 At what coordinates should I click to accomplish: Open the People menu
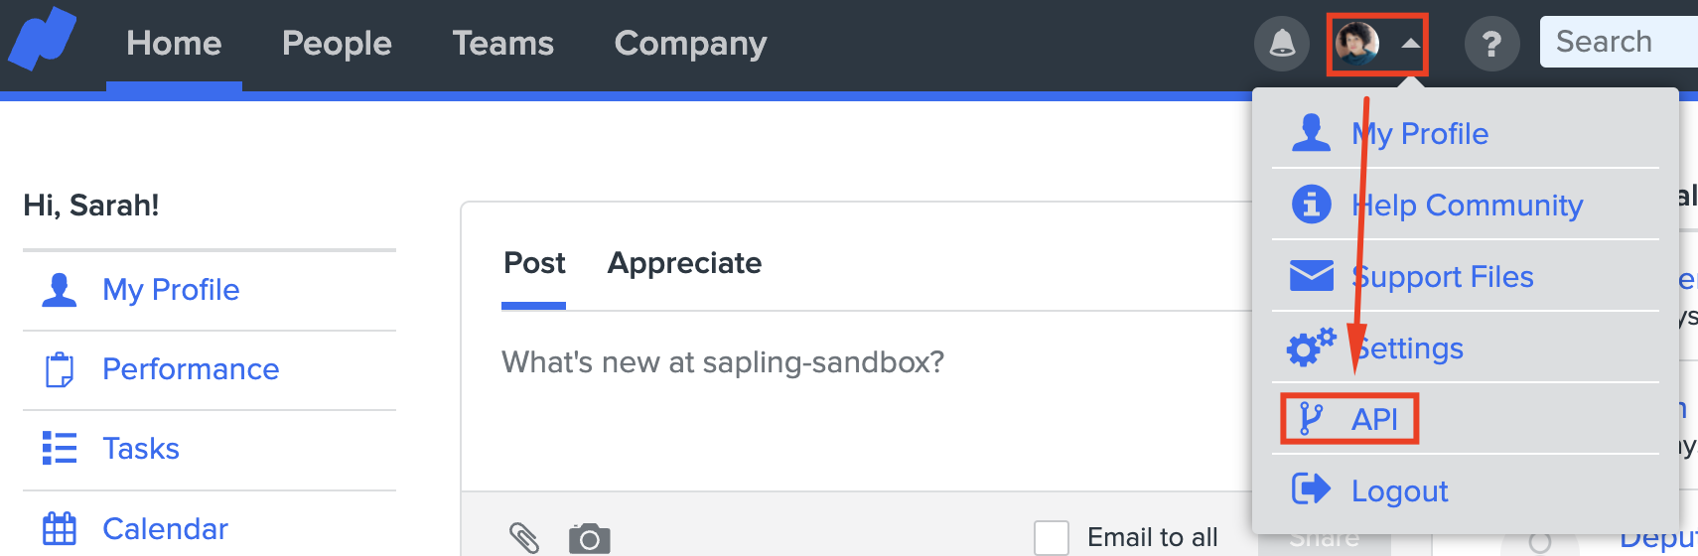[337, 44]
